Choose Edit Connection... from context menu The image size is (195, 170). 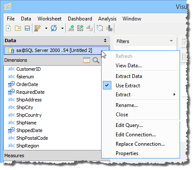tap(136, 135)
